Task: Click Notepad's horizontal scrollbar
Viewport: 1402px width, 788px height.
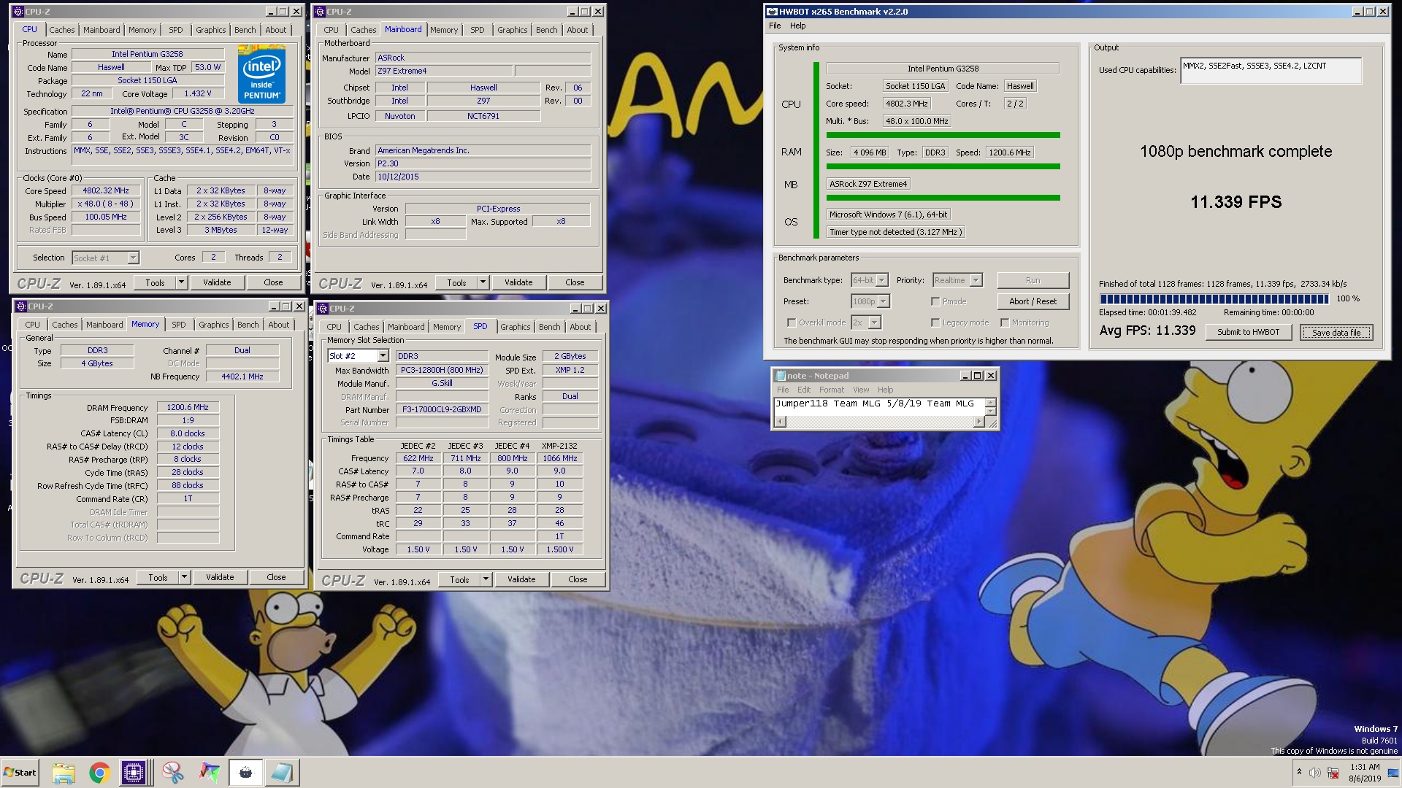Action: point(880,422)
